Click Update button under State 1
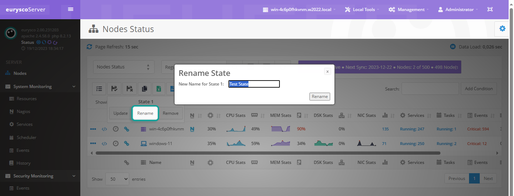Viewport: 514px width, 196px height. 121,113
